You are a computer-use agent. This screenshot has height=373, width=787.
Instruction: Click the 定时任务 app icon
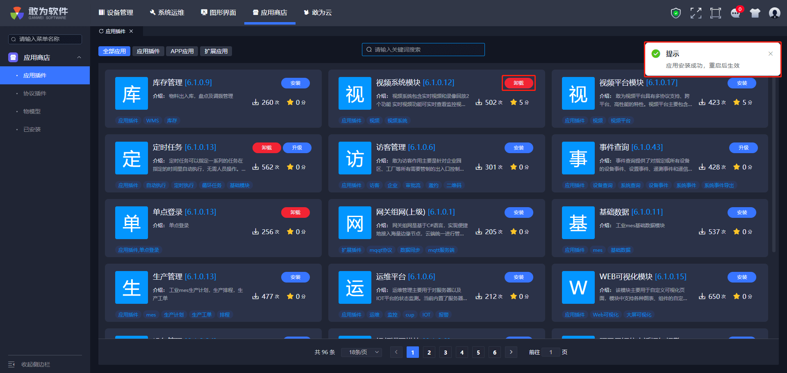click(132, 158)
